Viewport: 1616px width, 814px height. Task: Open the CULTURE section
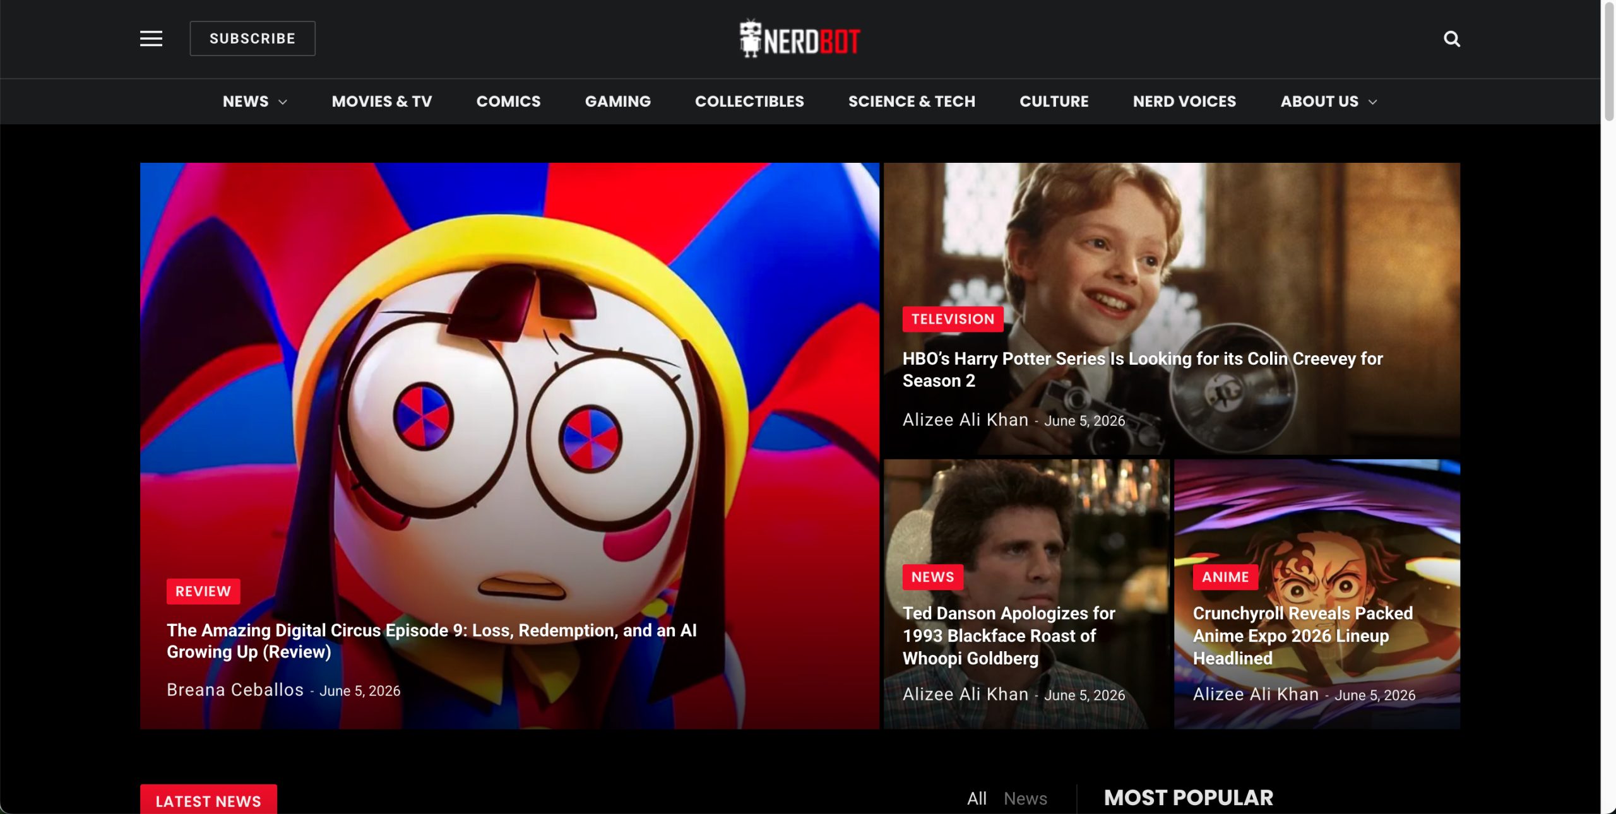pos(1054,102)
